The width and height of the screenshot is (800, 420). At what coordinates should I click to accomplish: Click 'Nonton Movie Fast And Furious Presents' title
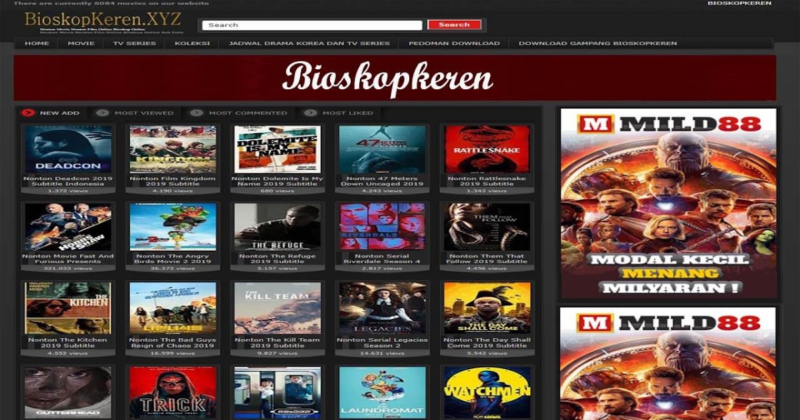pos(68,259)
